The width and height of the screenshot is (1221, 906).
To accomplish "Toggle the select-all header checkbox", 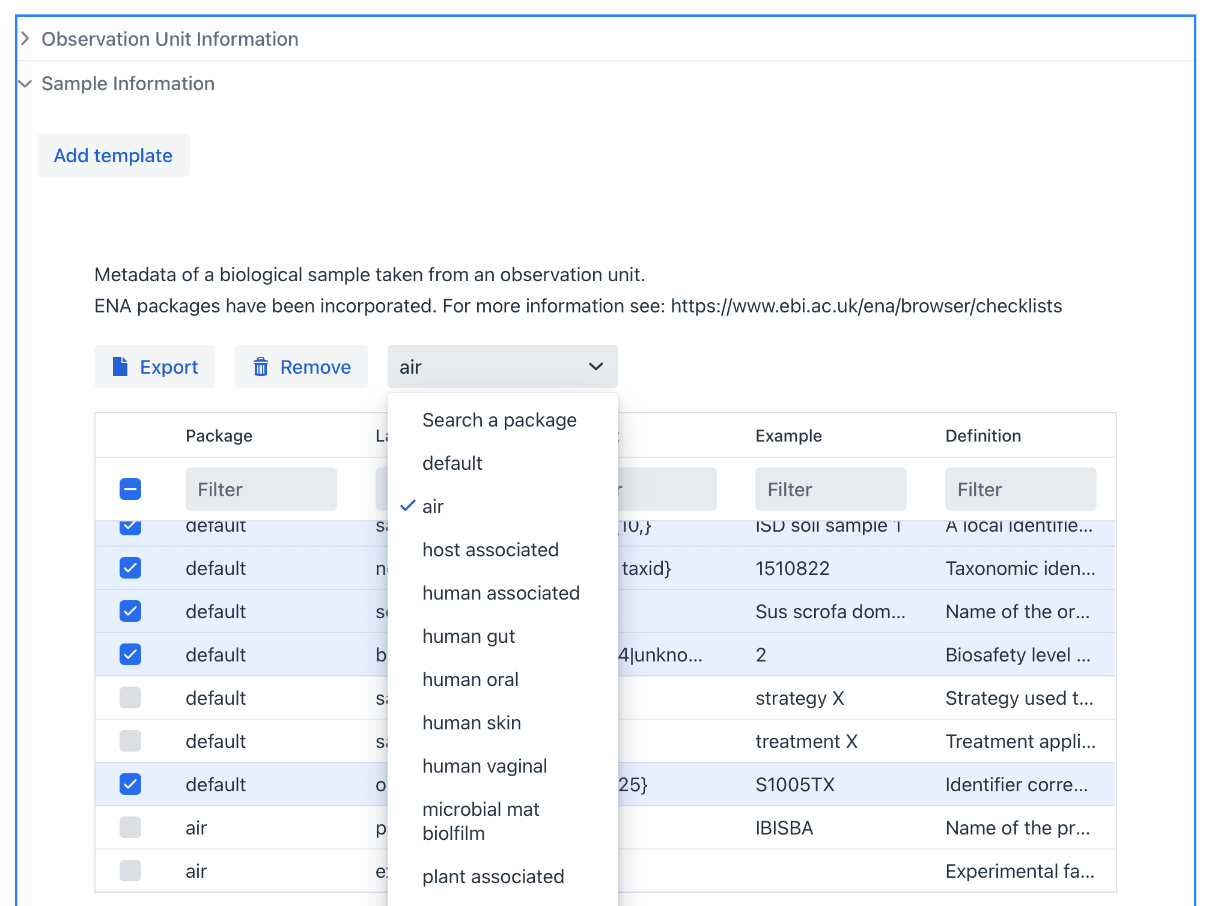I will 130,489.
